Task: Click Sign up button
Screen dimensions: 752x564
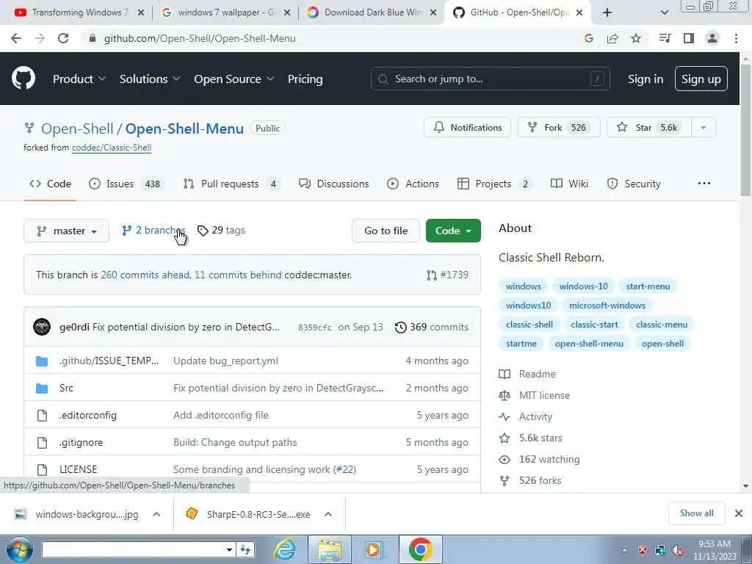Action: pos(701,79)
